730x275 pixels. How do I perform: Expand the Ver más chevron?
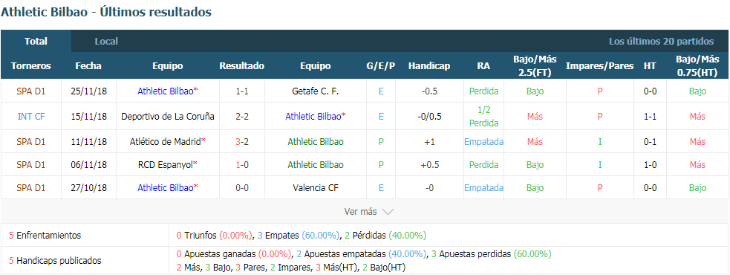click(x=388, y=212)
